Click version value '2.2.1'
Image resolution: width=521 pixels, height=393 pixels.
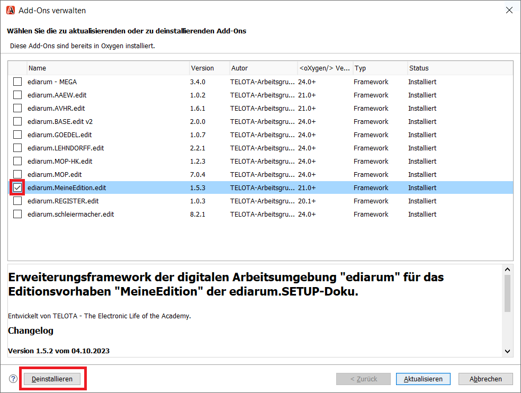[197, 148]
